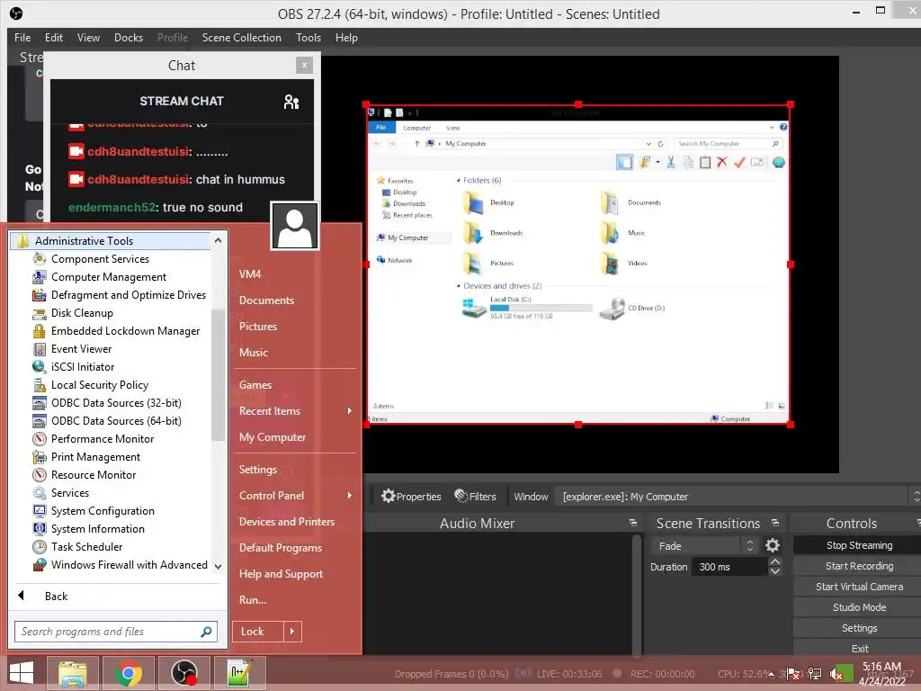
Task: Click the OBS taskbar icon
Action: click(183, 673)
